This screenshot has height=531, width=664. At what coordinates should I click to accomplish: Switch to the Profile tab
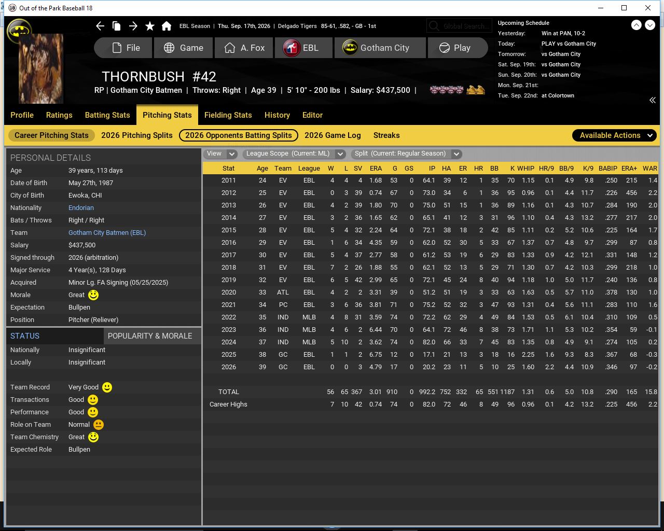pos(22,115)
